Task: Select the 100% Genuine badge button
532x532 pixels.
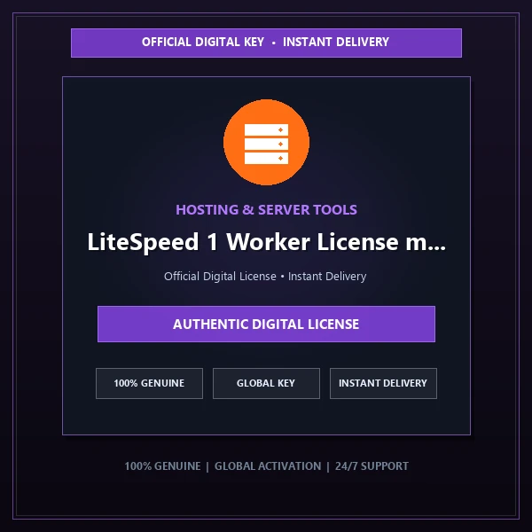Action: coord(149,383)
